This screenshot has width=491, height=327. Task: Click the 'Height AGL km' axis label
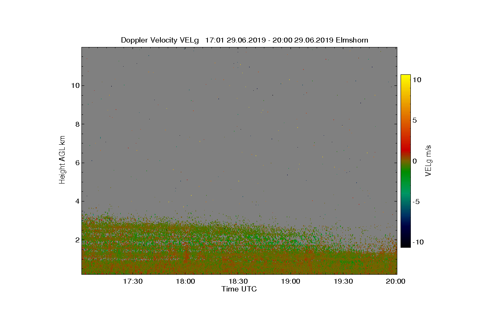click(62, 159)
